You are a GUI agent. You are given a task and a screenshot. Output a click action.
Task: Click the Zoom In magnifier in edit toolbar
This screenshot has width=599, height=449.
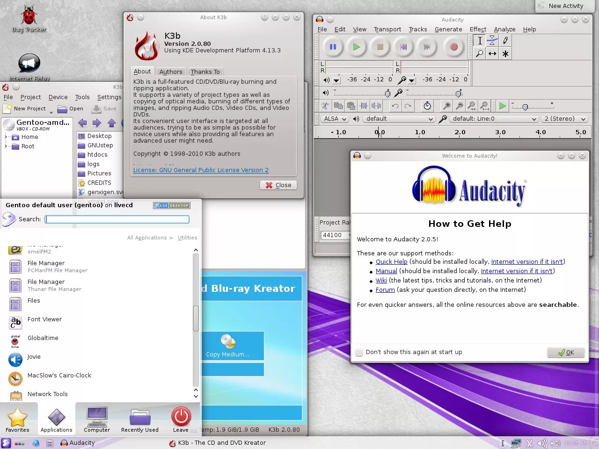[447, 106]
